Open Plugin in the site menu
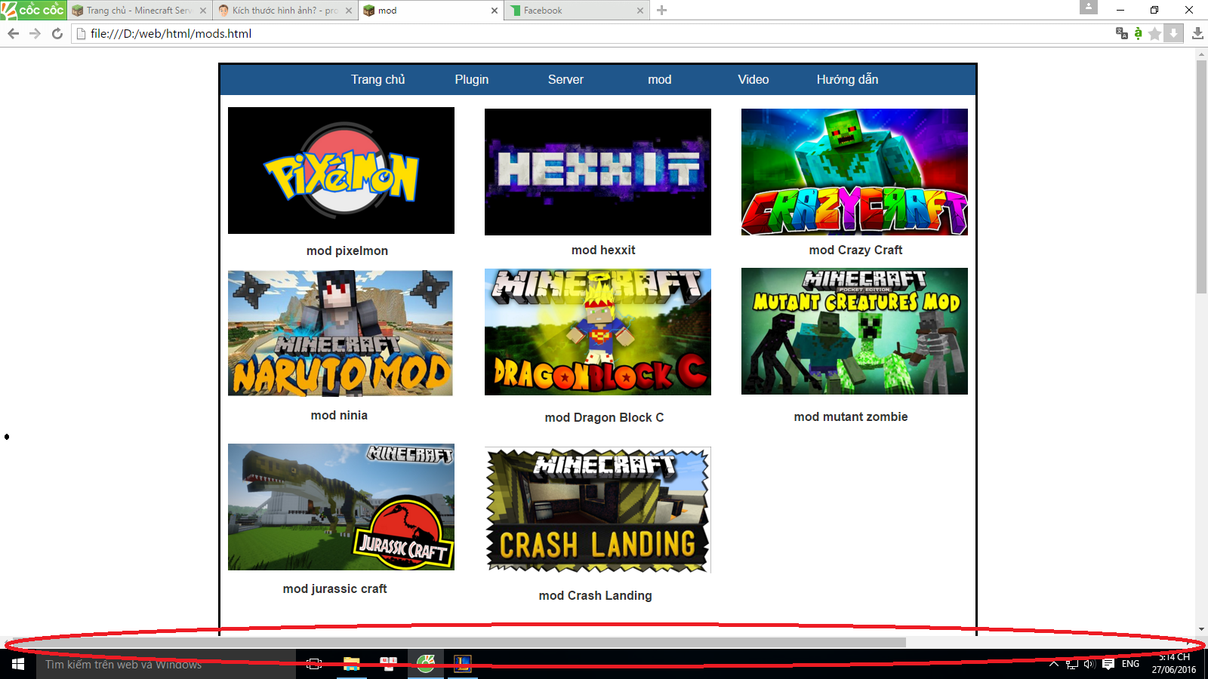Screen dimensions: 1208x679 point(472,79)
